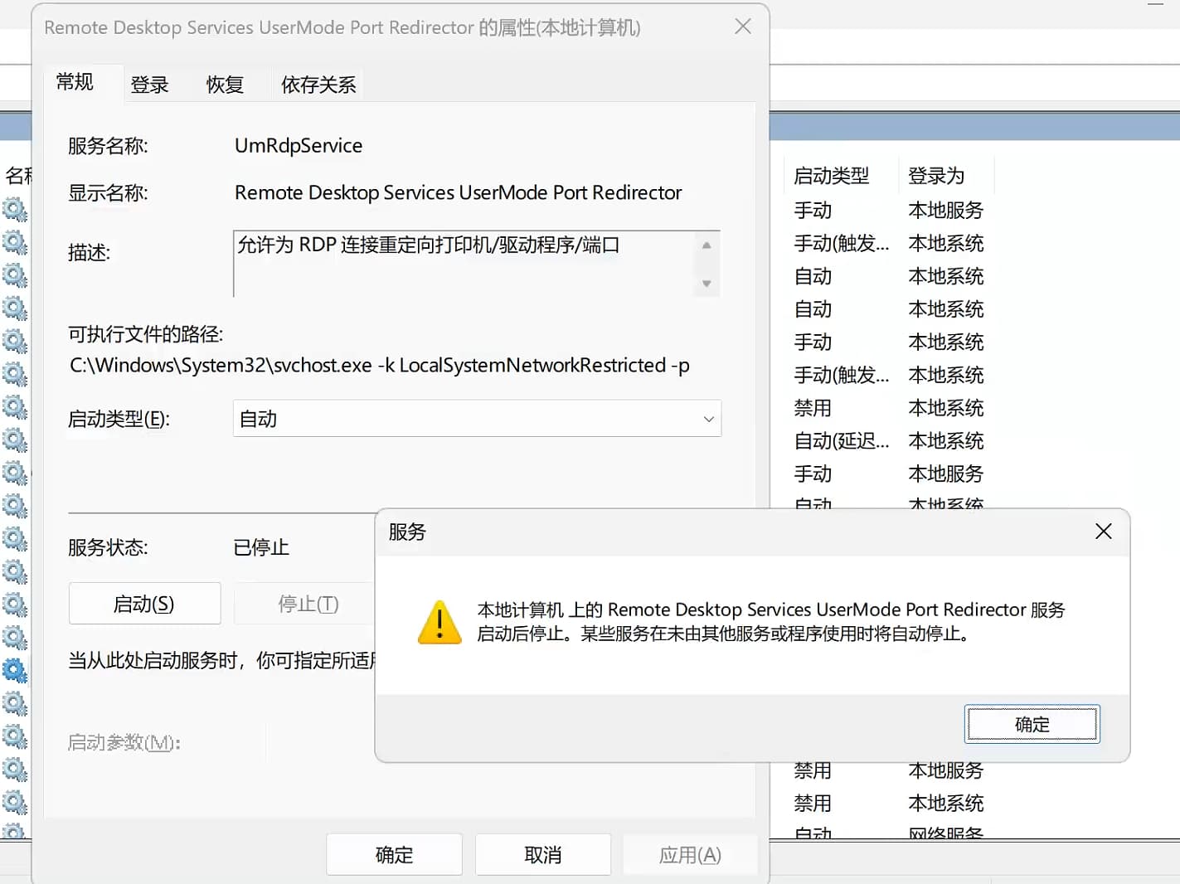Click the service name UmRdpService
The height and width of the screenshot is (884, 1180).
click(299, 146)
